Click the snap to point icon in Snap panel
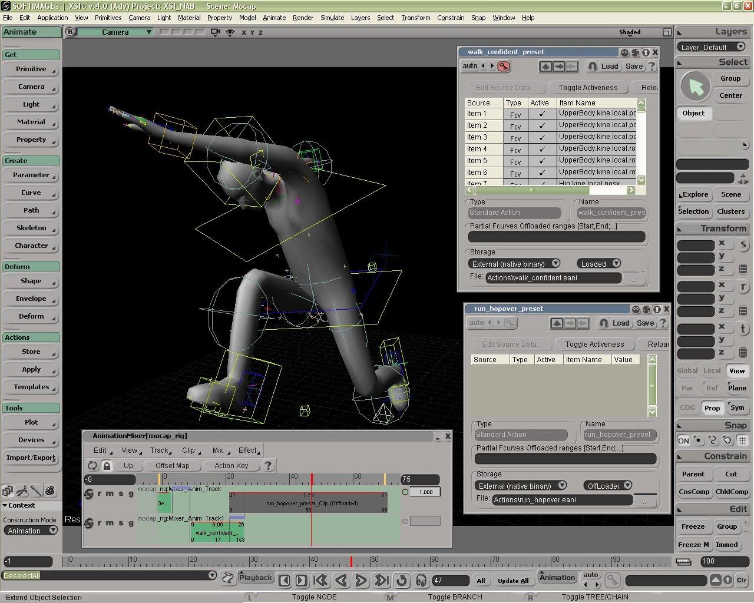The image size is (754, 603). click(x=698, y=440)
